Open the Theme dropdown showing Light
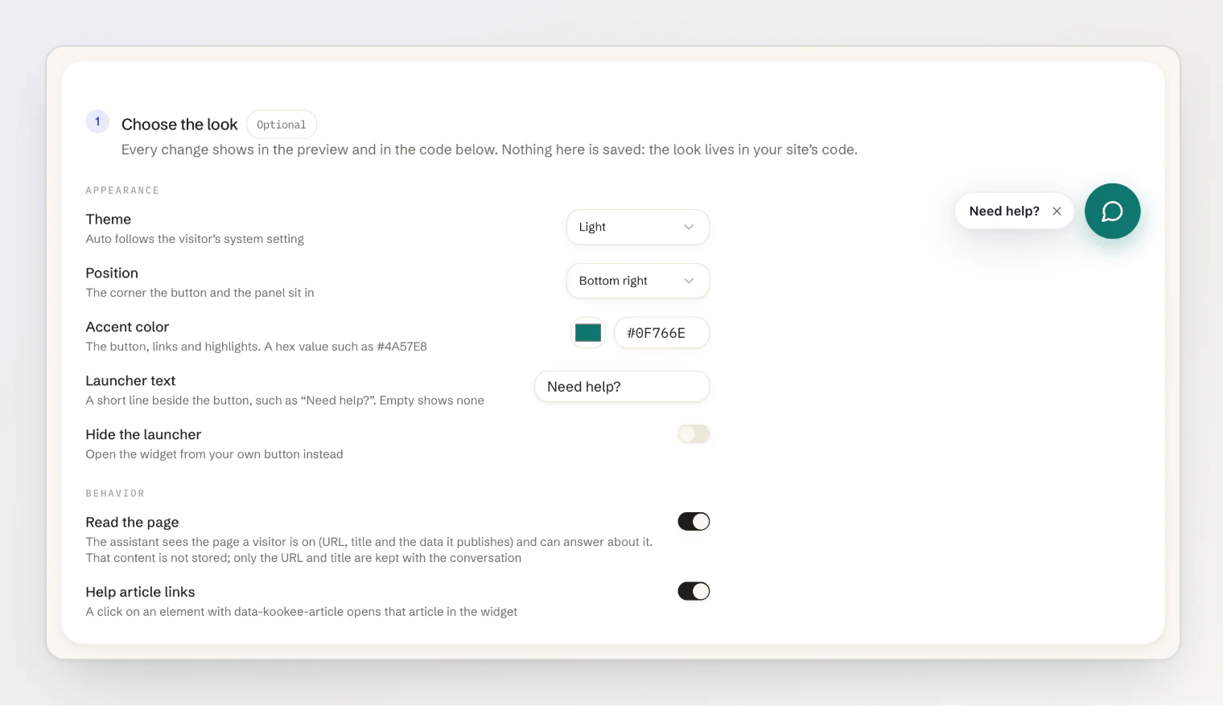The width and height of the screenshot is (1223, 706). 637,227
